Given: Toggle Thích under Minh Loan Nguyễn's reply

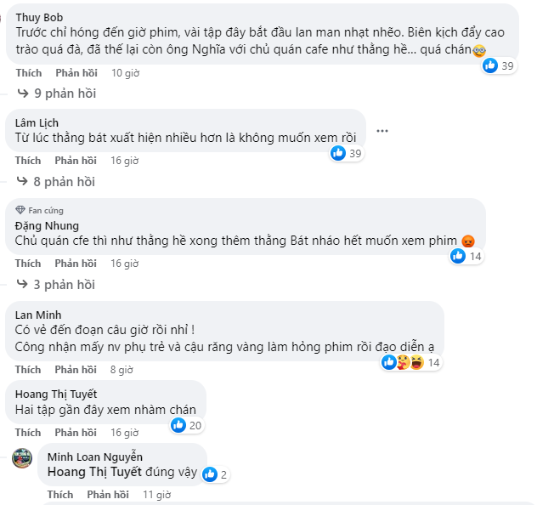Looking at the screenshot, I should [x=60, y=494].
